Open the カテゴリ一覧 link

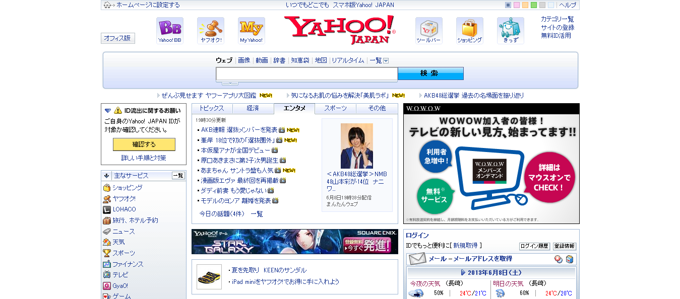point(558,19)
